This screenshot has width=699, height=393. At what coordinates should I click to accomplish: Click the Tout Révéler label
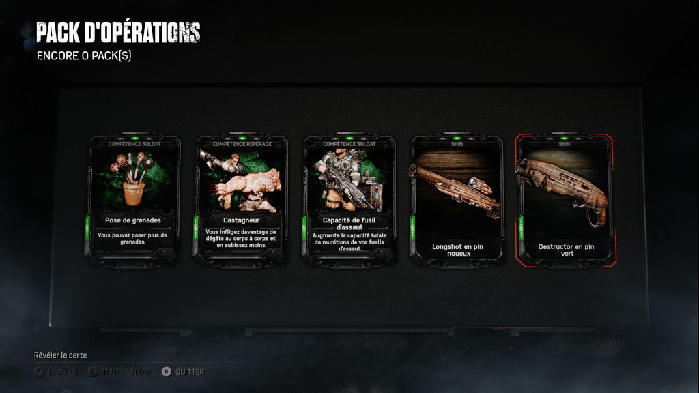click(x=127, y=372)
